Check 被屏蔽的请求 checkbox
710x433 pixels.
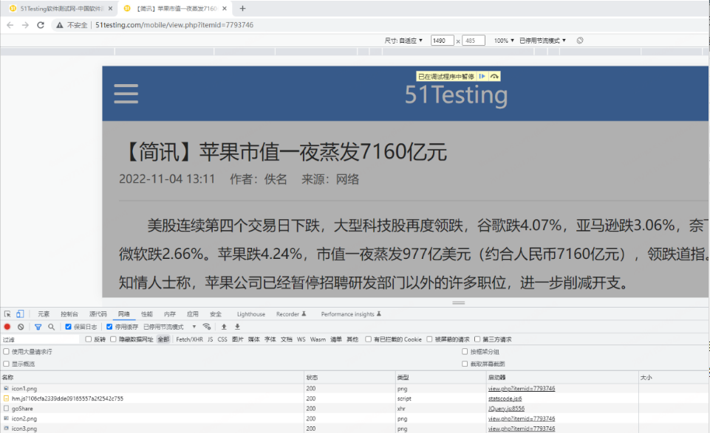(429, 339)
